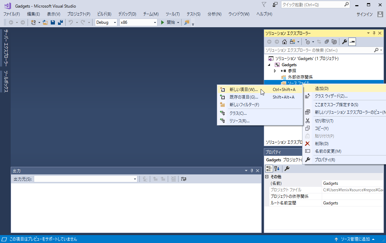The image size is (386, 243).
Task: Expand the 参照 references node
Action: (275, 71)
